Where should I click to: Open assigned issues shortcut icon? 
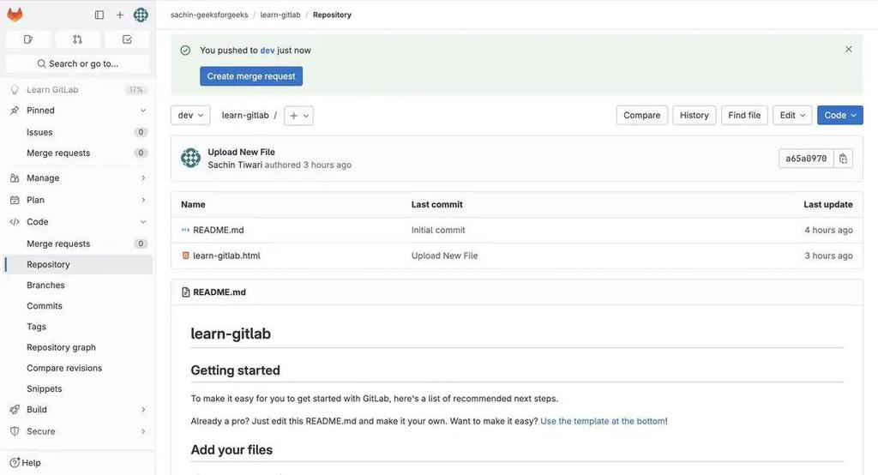tap(28, 39)
